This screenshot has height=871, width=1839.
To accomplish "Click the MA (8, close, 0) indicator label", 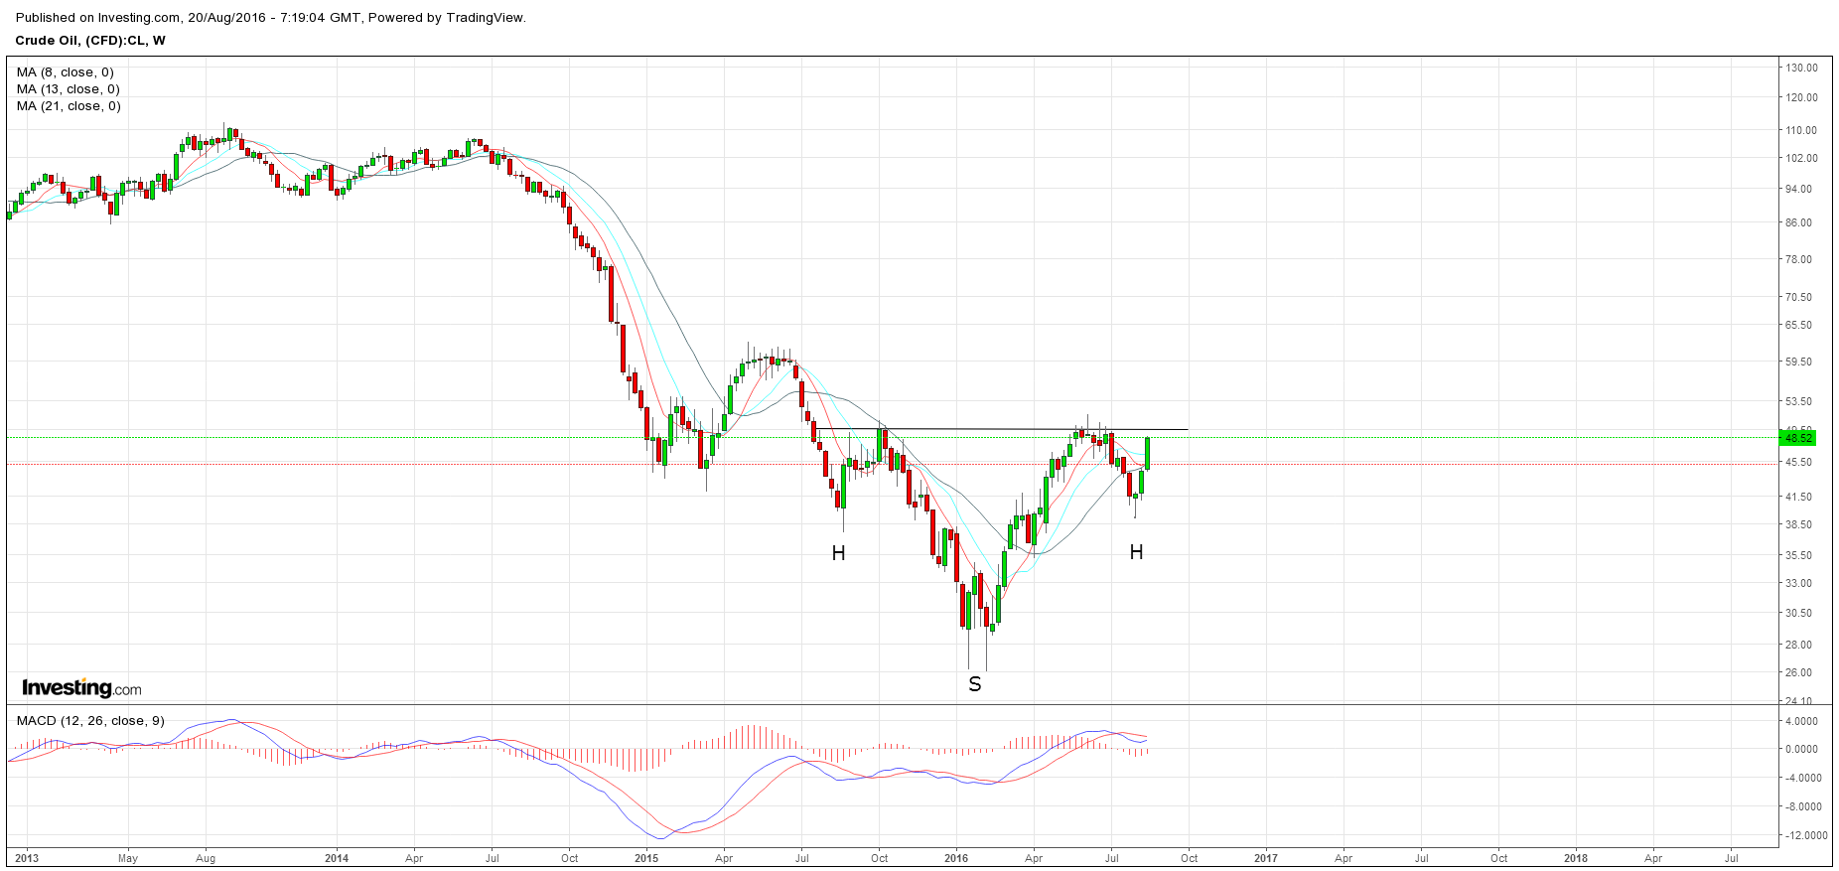I will (x=65, y=73).
